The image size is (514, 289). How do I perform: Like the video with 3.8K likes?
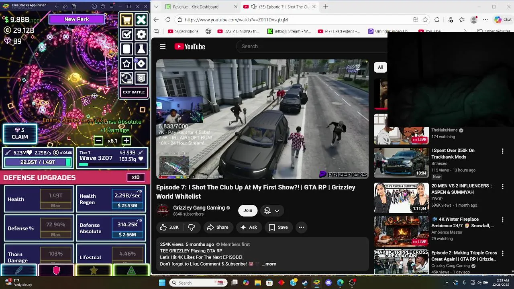(x=169, y=227)
